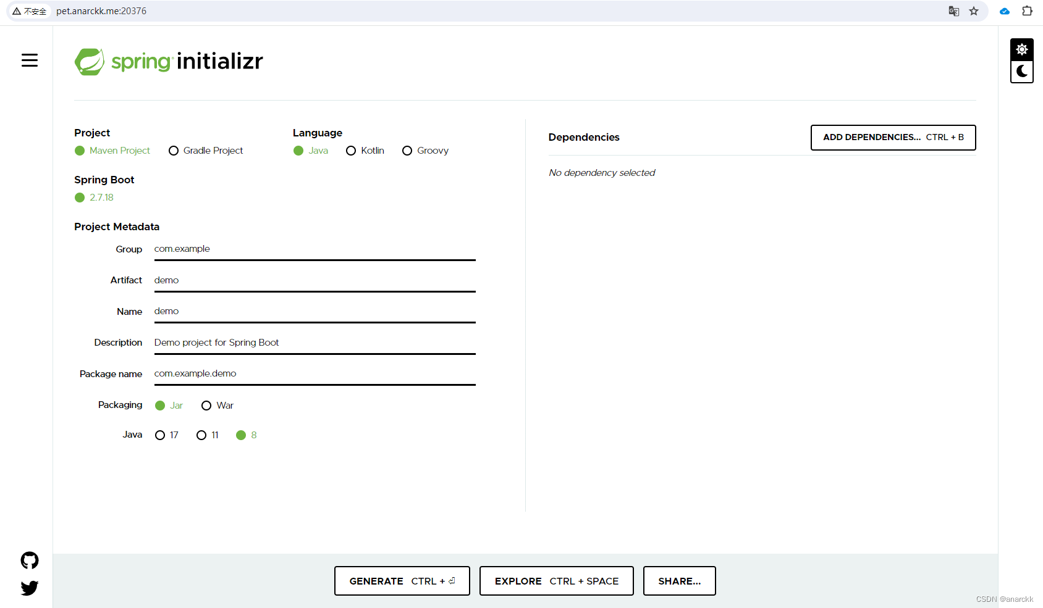Switch to light theme sun icon
Image resolution: width=1043 pixels, height=608 pixels.
[x=1022, y=49]
